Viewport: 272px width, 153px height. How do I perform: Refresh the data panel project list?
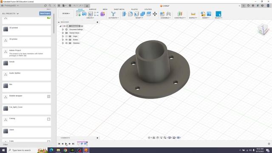(45, 6)
